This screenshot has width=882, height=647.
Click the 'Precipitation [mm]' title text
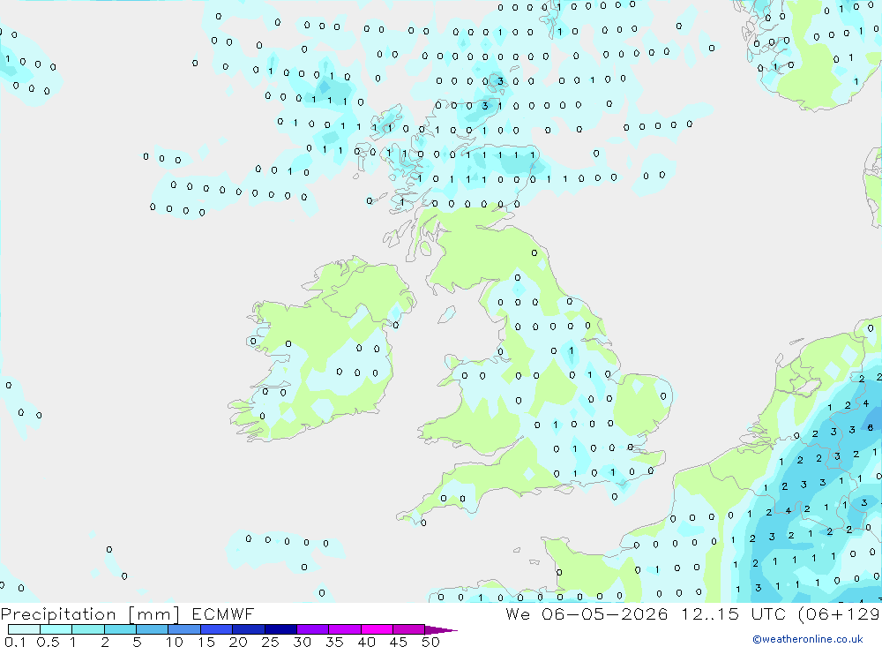coord(90,614)
